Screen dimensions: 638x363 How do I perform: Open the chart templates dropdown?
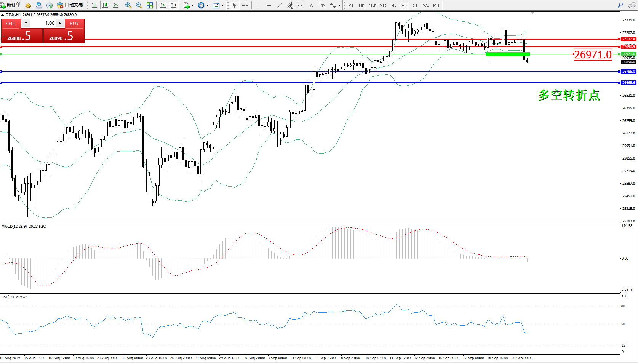pos(222,5)
